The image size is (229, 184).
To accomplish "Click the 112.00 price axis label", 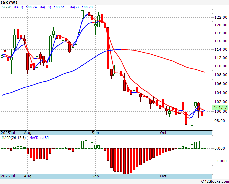I will pyautogui.click(x=221, y=58).
